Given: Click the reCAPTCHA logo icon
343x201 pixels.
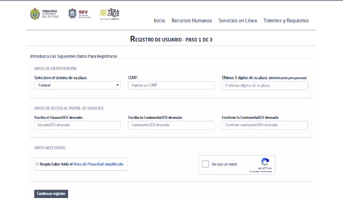Looking at the screenshot, I should [265, 162].
